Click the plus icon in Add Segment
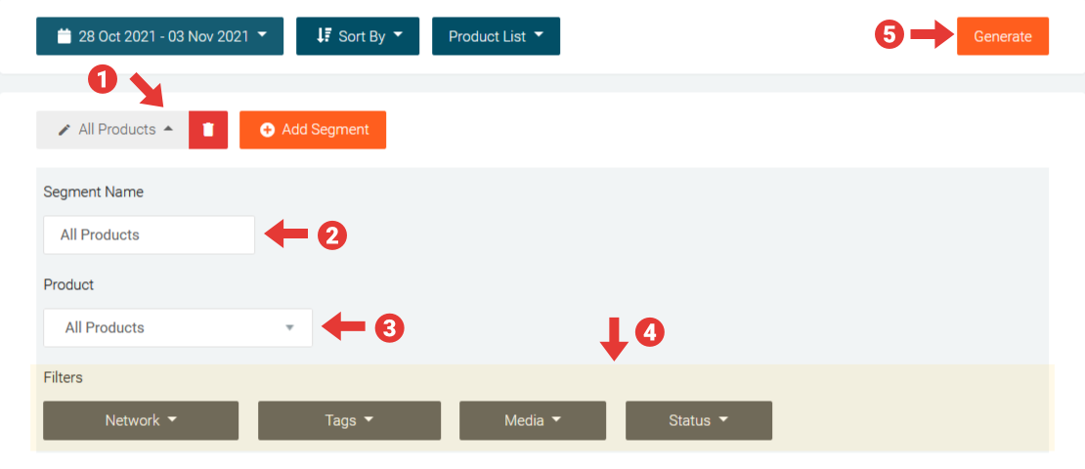This screenshot has width=1085, height=469. 267,130
